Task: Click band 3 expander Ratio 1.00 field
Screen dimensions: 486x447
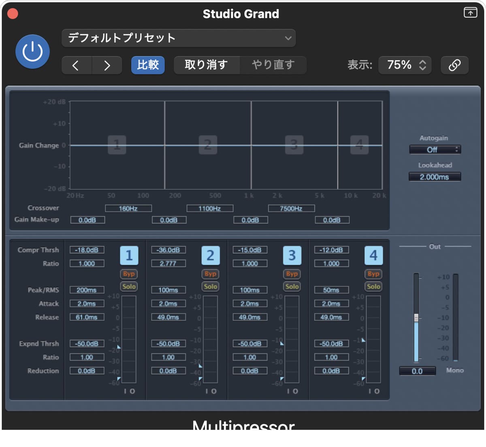Action: click(250, 357)
